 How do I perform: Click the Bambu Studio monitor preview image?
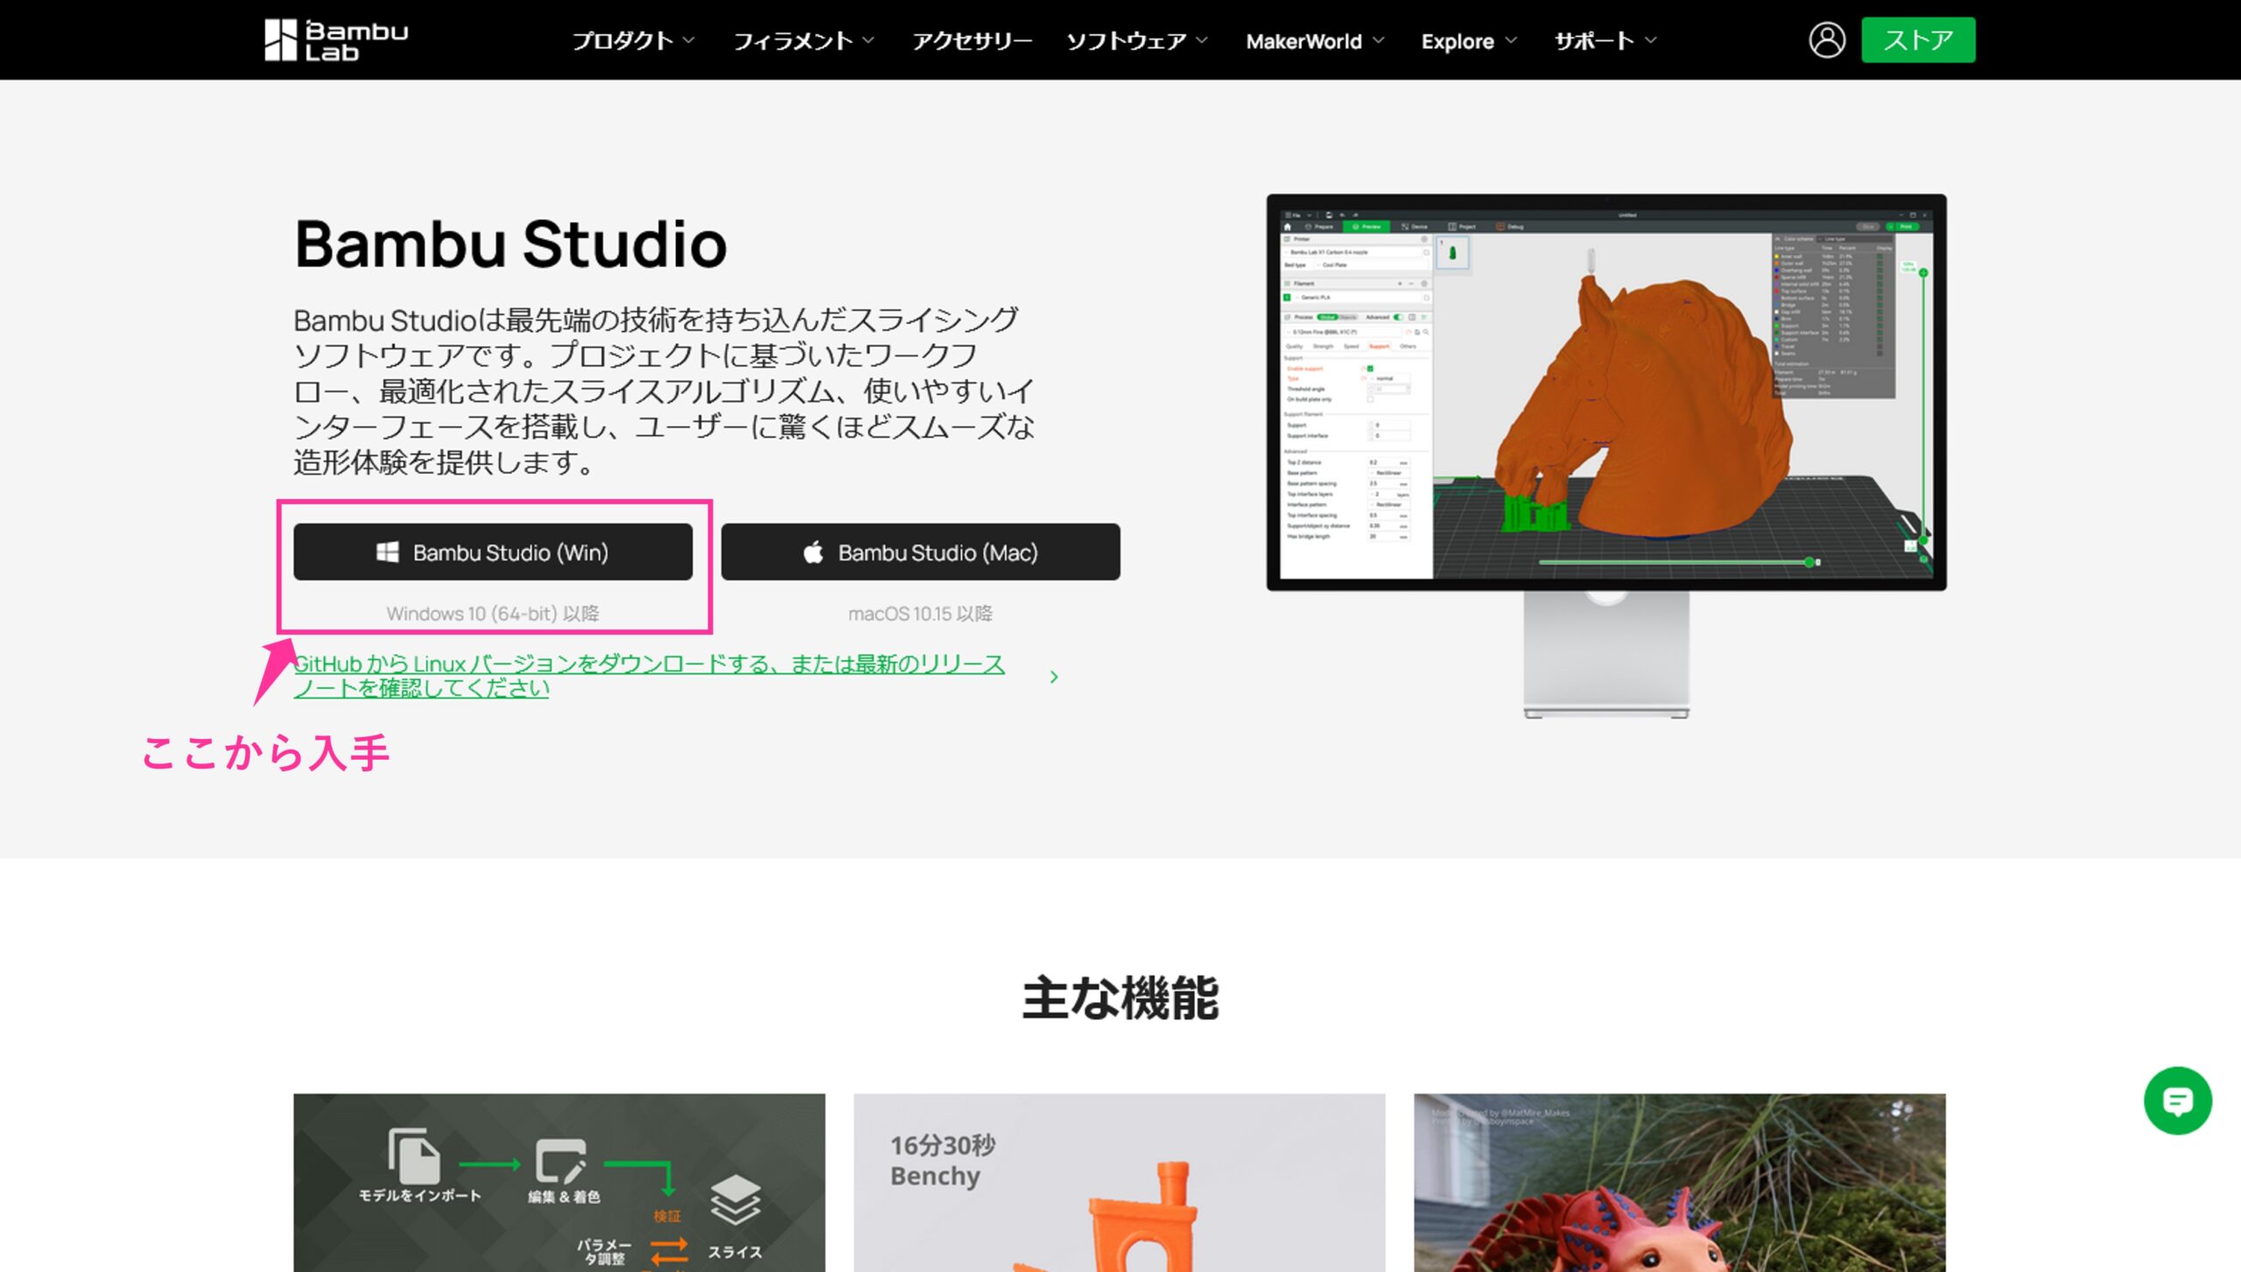tap(1605, 394)
